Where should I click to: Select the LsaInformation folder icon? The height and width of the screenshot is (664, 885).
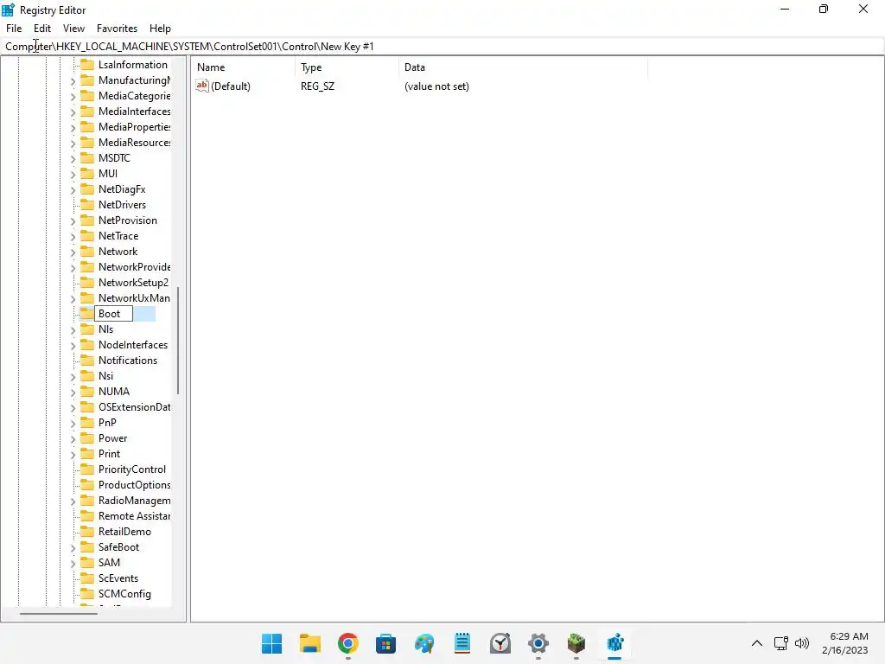pos(87,64)
